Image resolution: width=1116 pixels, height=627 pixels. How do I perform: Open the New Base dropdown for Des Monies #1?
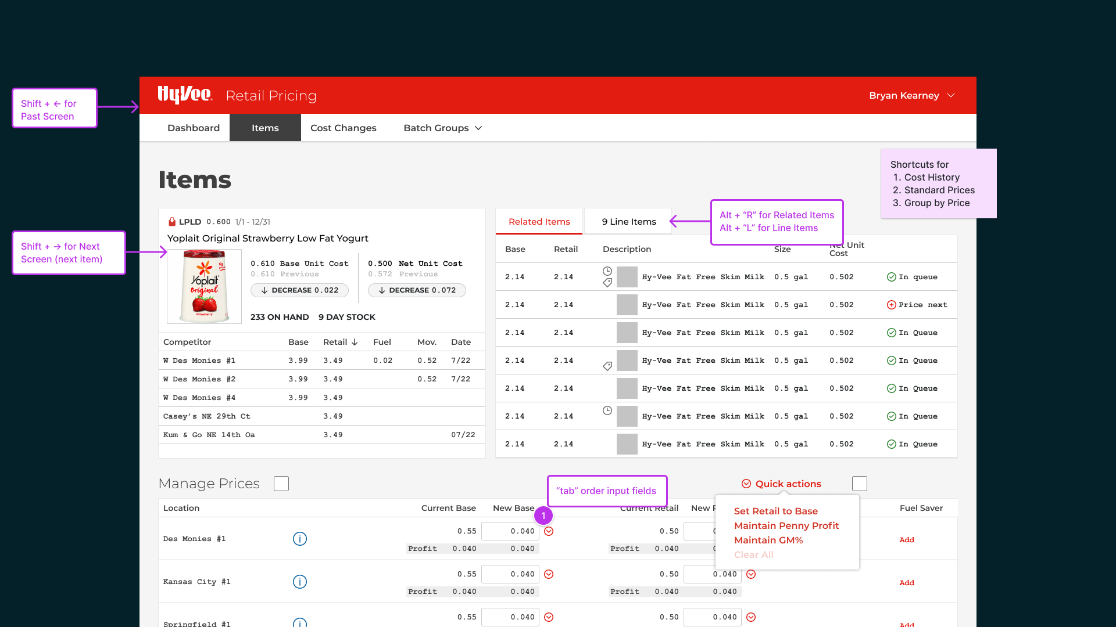tap(549, 531)
